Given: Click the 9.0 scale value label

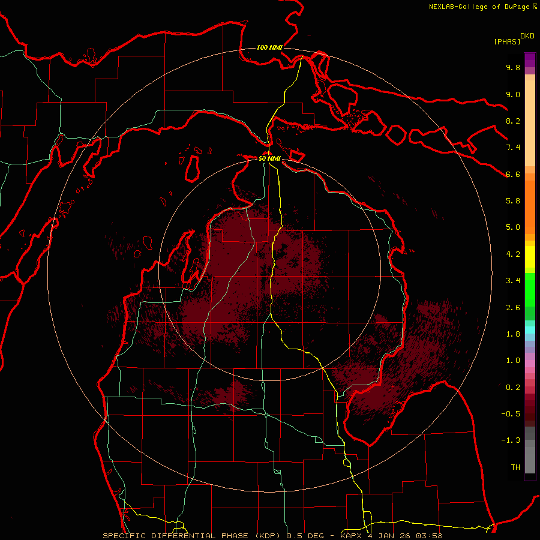Looking at the screenshot, I should 513,94.
